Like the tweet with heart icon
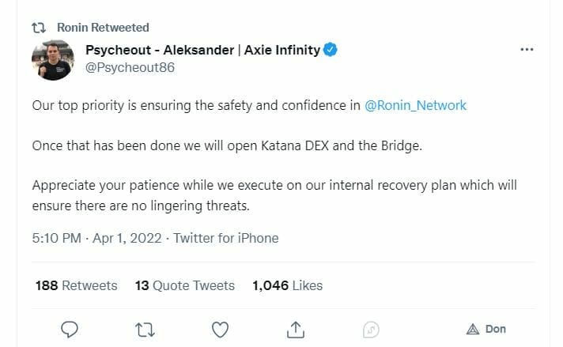This screenshot has height=347, width=563. (221, 329)
